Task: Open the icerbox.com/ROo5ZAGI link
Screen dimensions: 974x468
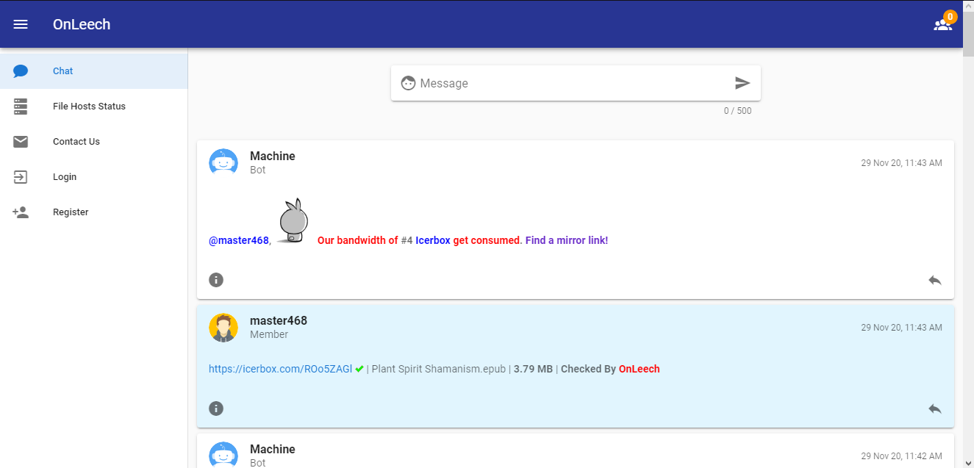Action: (280, 369)
